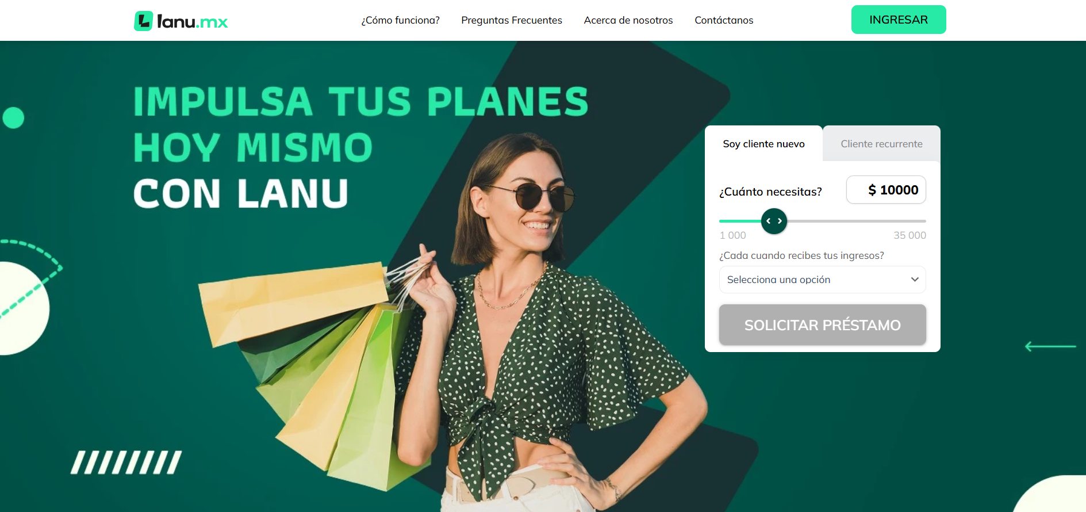Open the Acerca de nosotros link
Viewport: 1086px width, 512px height.
coord(628,20)
